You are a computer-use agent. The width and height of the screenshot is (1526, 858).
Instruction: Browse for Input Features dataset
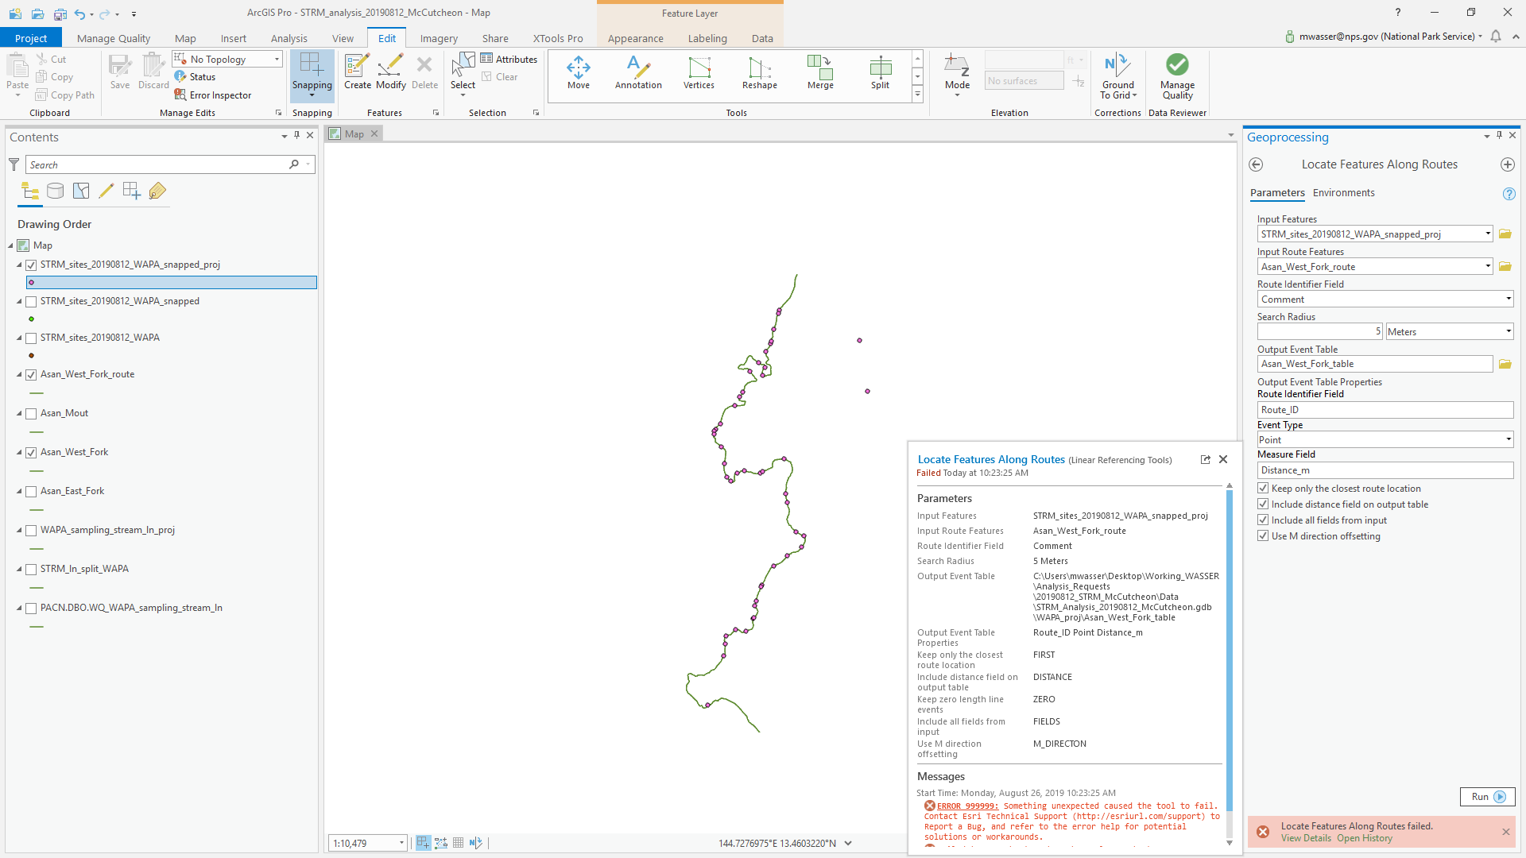pos(1505,234)
